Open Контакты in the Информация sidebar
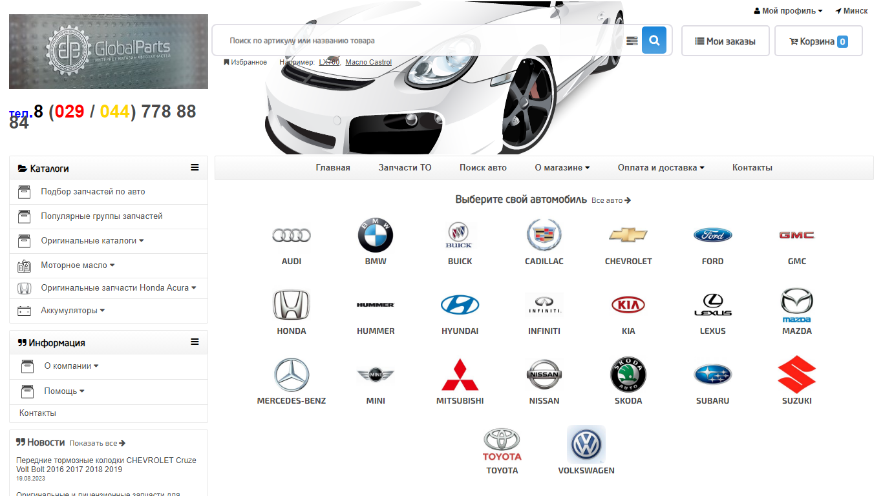This screenshot has width=883, height=496. [x=37, y=413]
